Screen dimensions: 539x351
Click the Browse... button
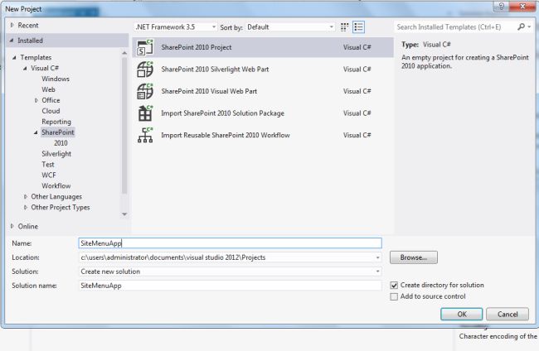click(x=414, y=257)
